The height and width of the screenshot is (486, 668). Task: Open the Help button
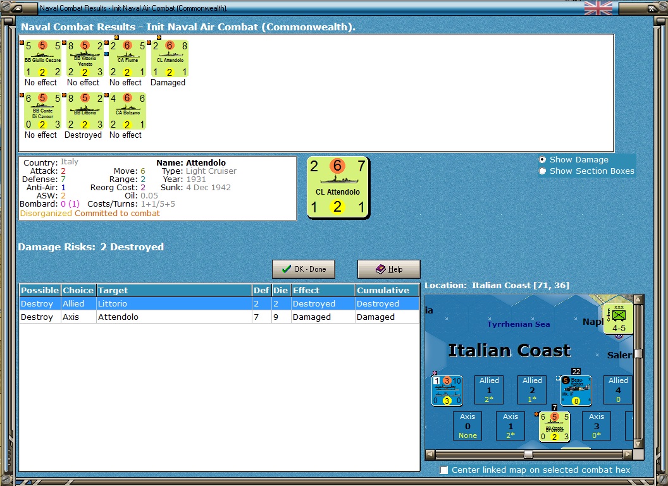point(389,269)
